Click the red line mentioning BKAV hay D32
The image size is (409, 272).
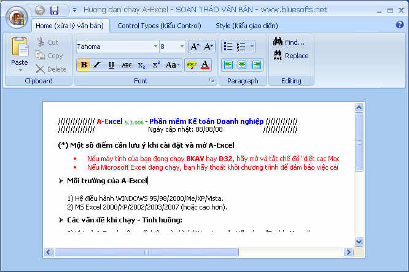point(213,159)
